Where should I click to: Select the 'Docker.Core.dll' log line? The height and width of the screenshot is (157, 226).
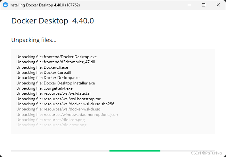click(44, 73)
